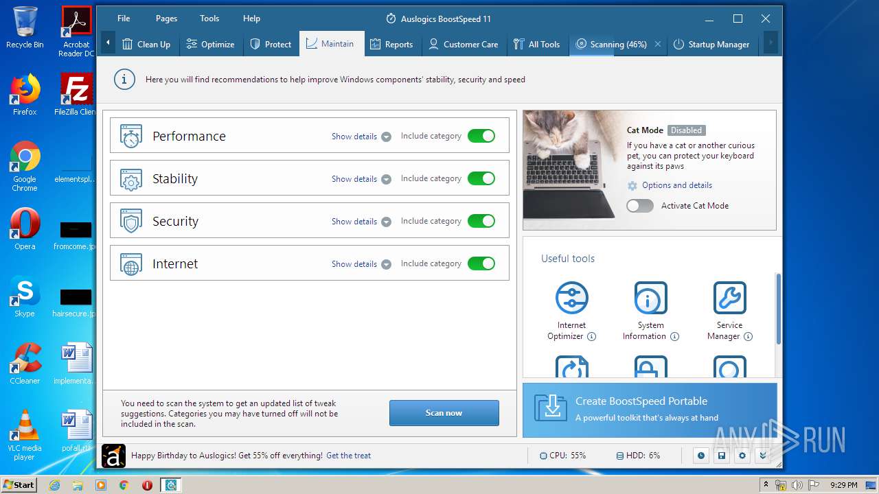Expand Security Show details
This screenshot has width=879, height=494.
tap(361, 222)
